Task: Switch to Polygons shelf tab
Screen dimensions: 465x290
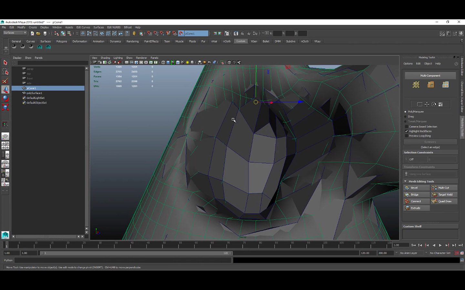Action: coord(61,41)
